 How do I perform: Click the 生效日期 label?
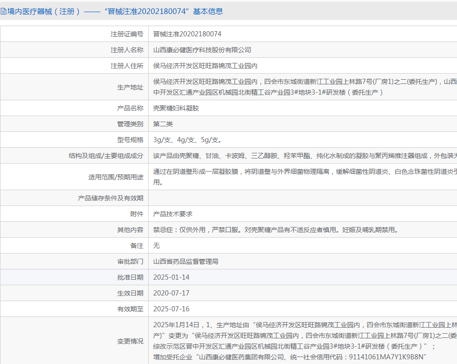tap(130, 293)
